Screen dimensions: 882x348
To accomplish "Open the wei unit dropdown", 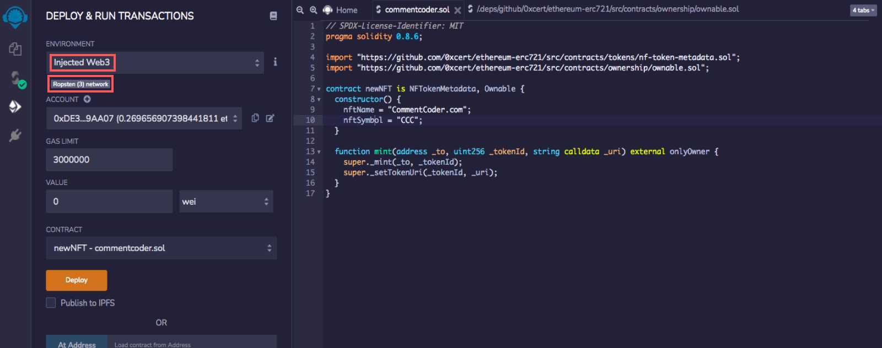I will click(x=226, y=202).
